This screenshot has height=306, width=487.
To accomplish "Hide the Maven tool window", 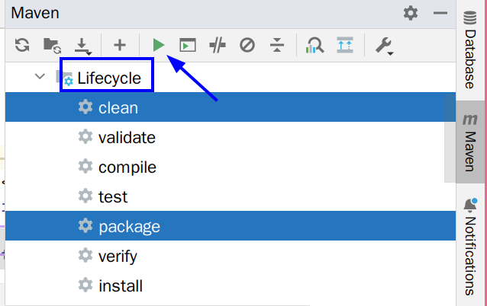I will coord(440,13).
